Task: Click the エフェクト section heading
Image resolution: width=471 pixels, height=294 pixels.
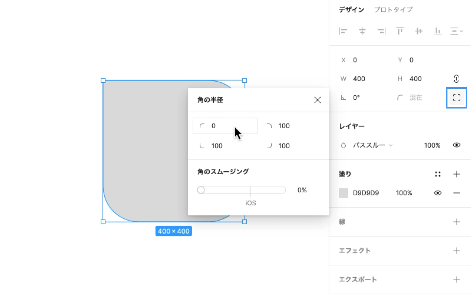Action: (354, 251)
